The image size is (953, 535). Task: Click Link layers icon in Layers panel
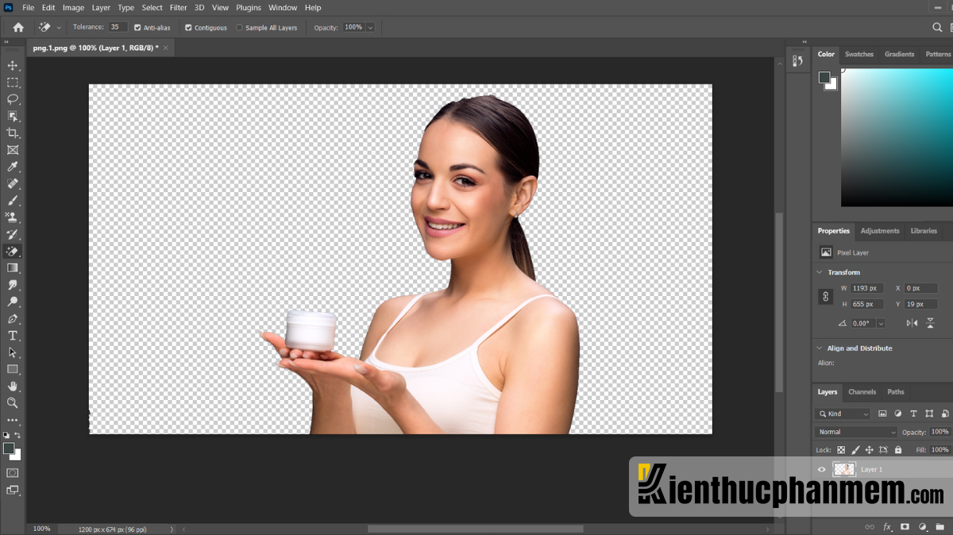tap(870, 526)
